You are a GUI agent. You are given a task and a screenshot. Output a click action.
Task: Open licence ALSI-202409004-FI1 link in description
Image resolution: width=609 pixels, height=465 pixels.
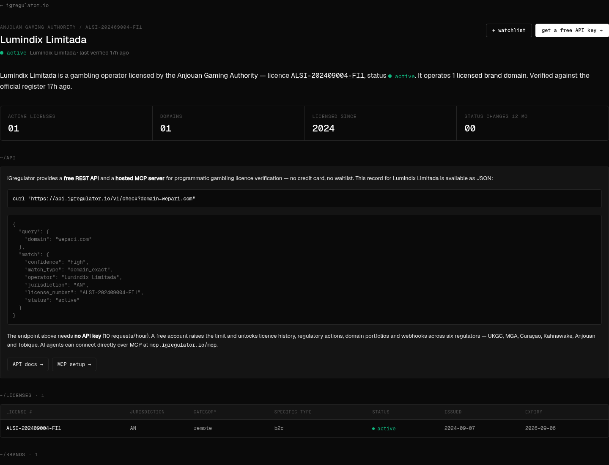click(327, 75)
